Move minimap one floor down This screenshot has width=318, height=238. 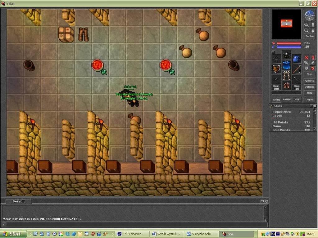tap(312, 31)
